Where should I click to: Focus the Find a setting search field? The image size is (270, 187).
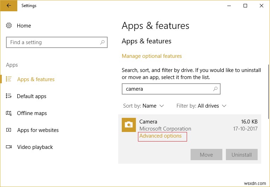pyautogui.click(x=53, y=42)
